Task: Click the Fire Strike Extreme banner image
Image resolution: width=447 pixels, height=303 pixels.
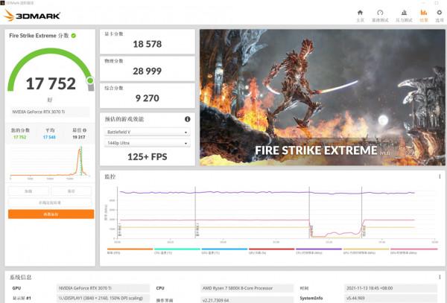Action: click(x=320, y=97)
